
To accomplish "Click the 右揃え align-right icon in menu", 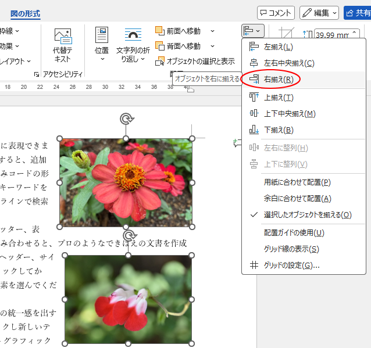I will (x=254, y=79).
